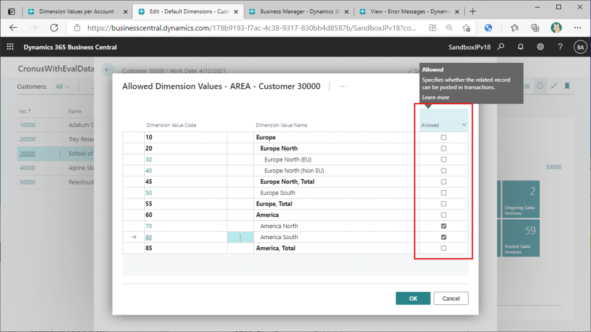Click the OK button

tap(413, 298)
